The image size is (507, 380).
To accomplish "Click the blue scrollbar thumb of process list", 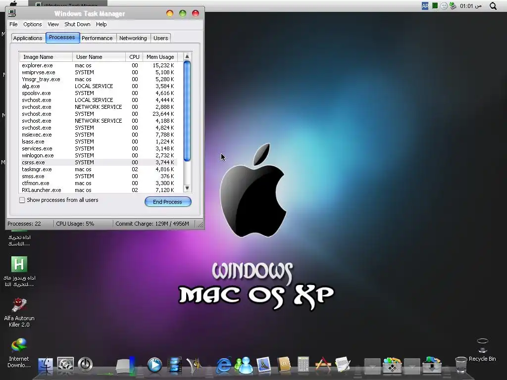I will (187, 111).
